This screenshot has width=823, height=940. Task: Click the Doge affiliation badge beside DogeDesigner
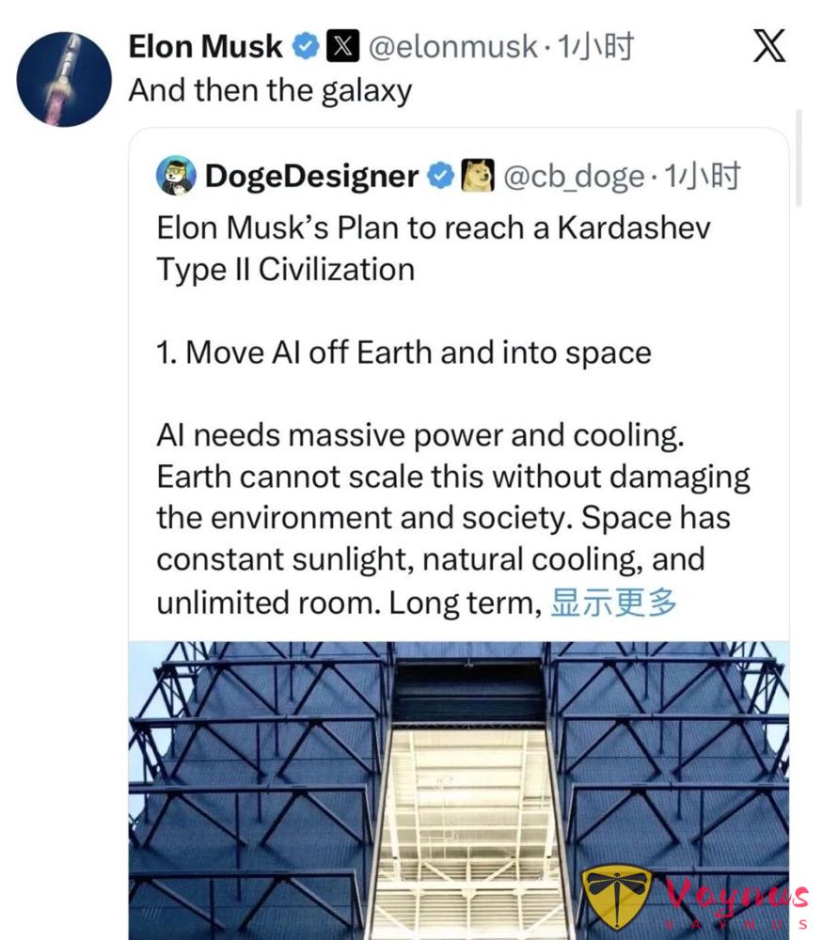click(477, 175)
